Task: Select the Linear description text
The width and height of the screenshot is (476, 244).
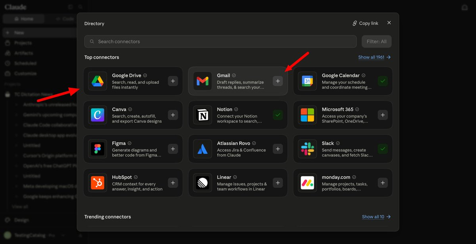Action: pos(242,187)
